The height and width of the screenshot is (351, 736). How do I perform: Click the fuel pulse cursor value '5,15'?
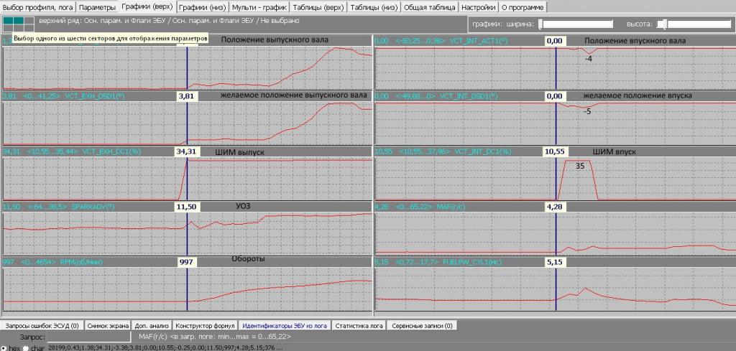click(x=556, y=263)
